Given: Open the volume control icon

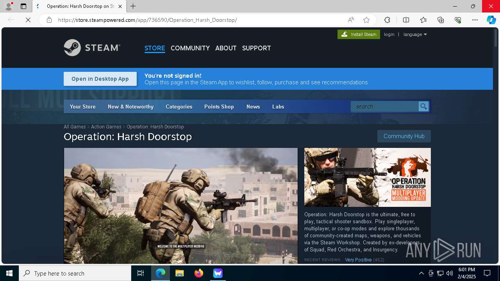Looking at the screenshot, I should (x=449, y=273).
